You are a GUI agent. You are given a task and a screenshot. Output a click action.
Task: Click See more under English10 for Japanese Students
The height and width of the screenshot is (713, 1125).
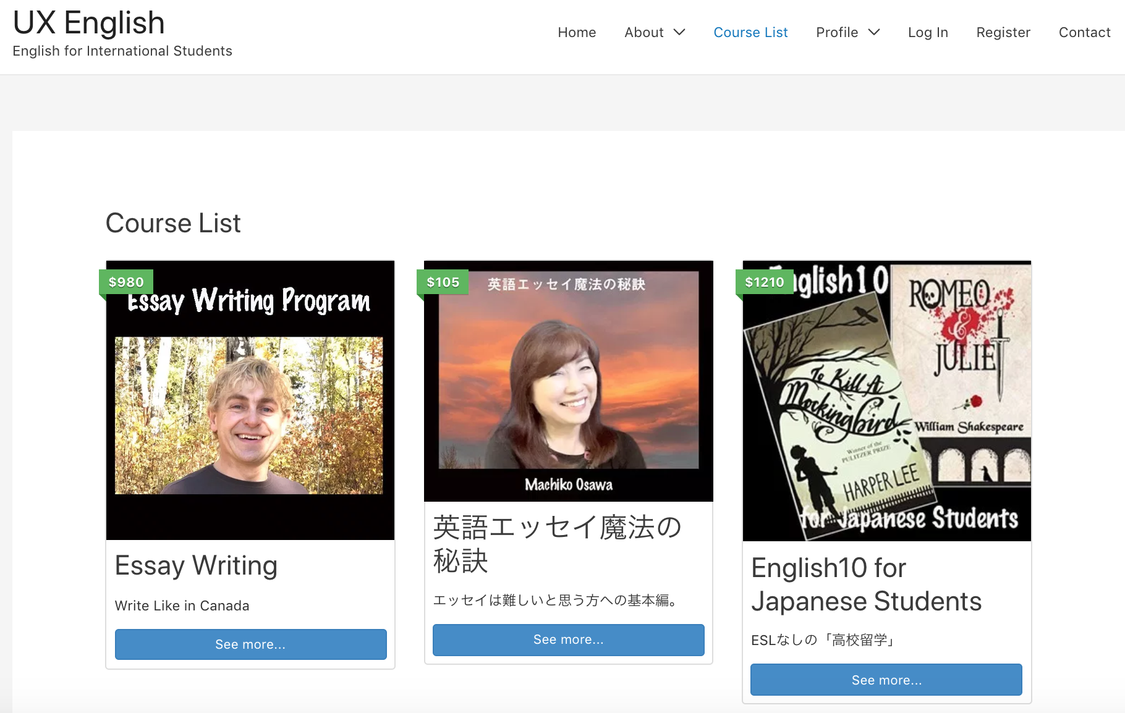click(x=886, y=680)
